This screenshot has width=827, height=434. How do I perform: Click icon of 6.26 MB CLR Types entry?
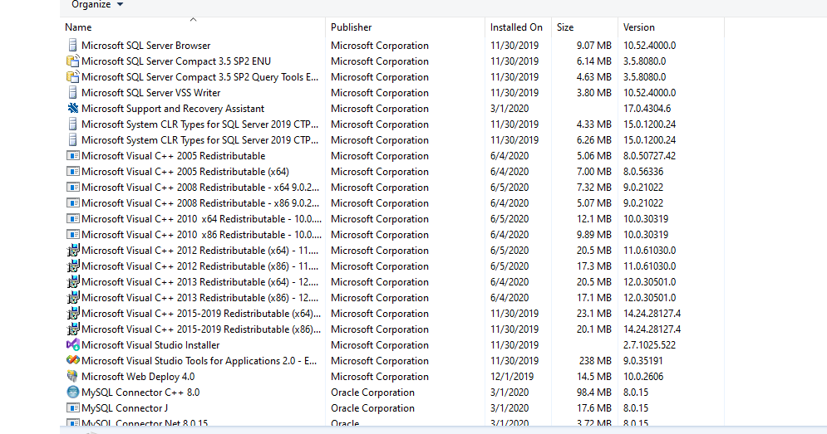[x=73, y=140]
